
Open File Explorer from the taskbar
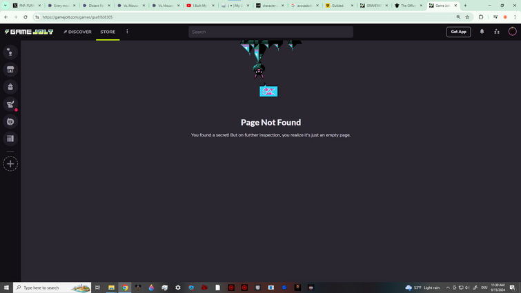coord(111,287)
